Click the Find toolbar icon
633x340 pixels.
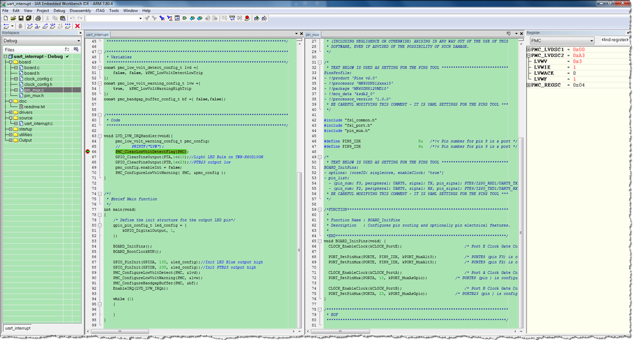tap(162, 18)
